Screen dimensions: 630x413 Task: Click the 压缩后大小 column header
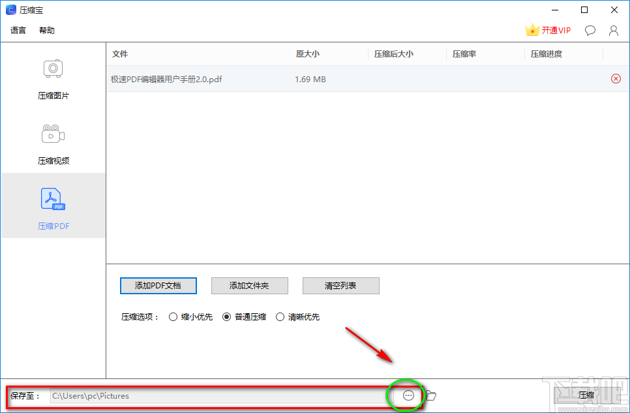(394, 54)
